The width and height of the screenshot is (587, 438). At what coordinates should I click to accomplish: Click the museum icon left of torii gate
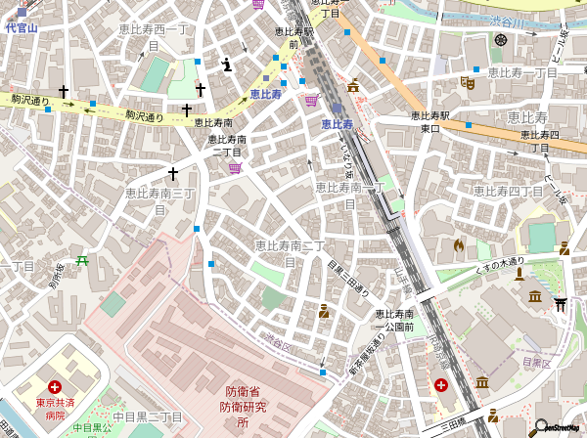click(x=534, y=296)
